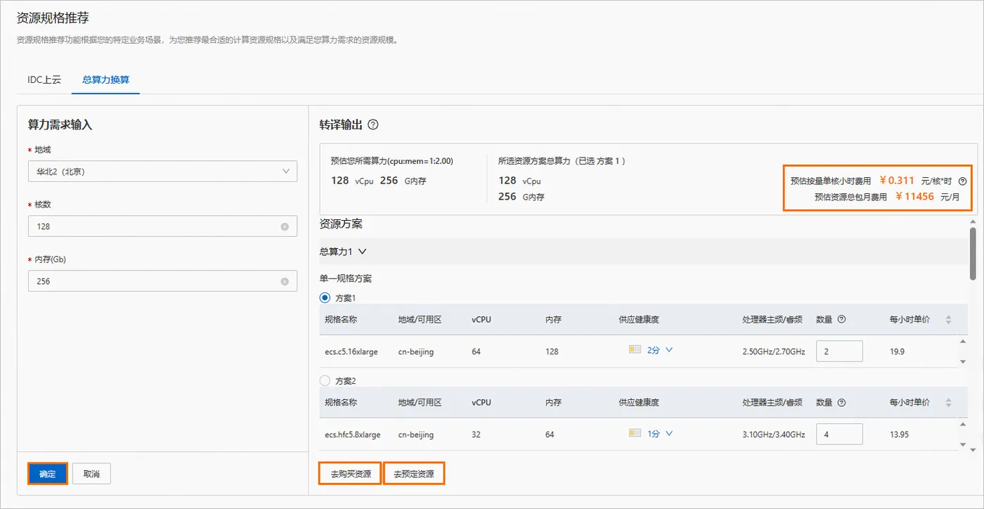The width and height of the screenshot is (984, 509).
Task: Sort 方案2 by 每小时单价 column
Action: [x=948, y=402]
